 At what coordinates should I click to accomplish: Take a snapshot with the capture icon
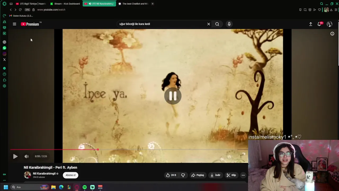(305, 10)
